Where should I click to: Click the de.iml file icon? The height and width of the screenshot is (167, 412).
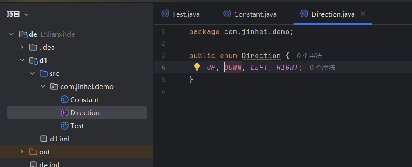(33, 164)
